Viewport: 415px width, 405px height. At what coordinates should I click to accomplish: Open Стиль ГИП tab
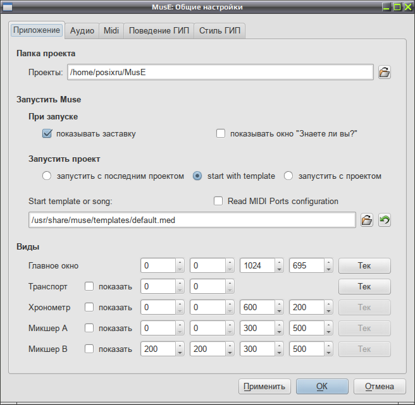click(x=220, y=31)
